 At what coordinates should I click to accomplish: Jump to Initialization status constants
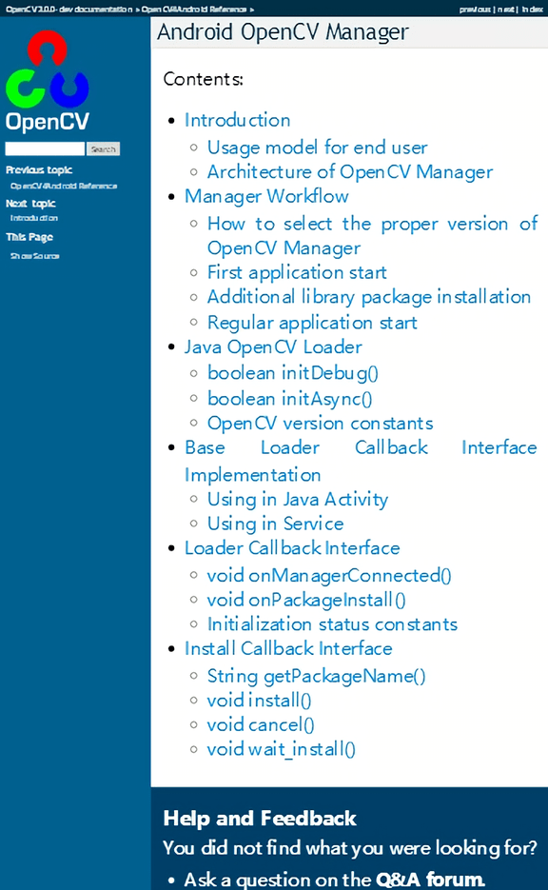(x=332, y=624)
